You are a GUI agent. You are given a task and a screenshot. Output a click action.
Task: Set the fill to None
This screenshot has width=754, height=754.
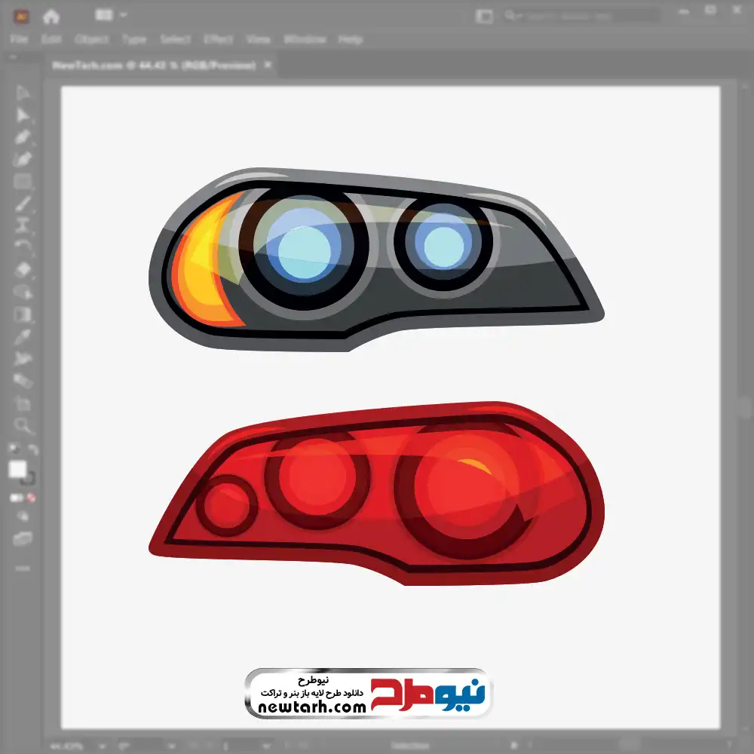pos(32,498)
